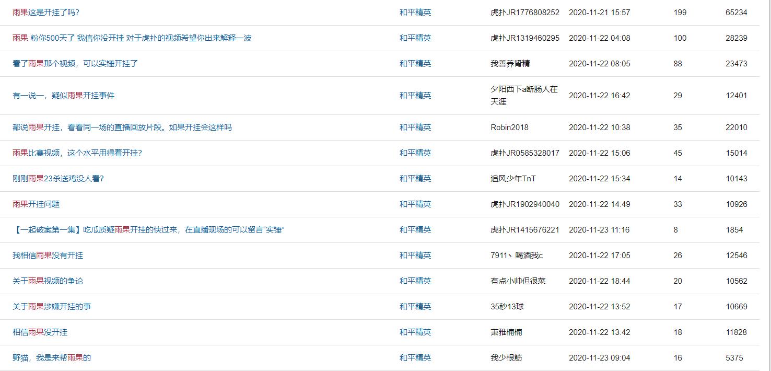Open thread '相信雨果没开挂'
Screen dimensions: 771x371
(40, 332)
